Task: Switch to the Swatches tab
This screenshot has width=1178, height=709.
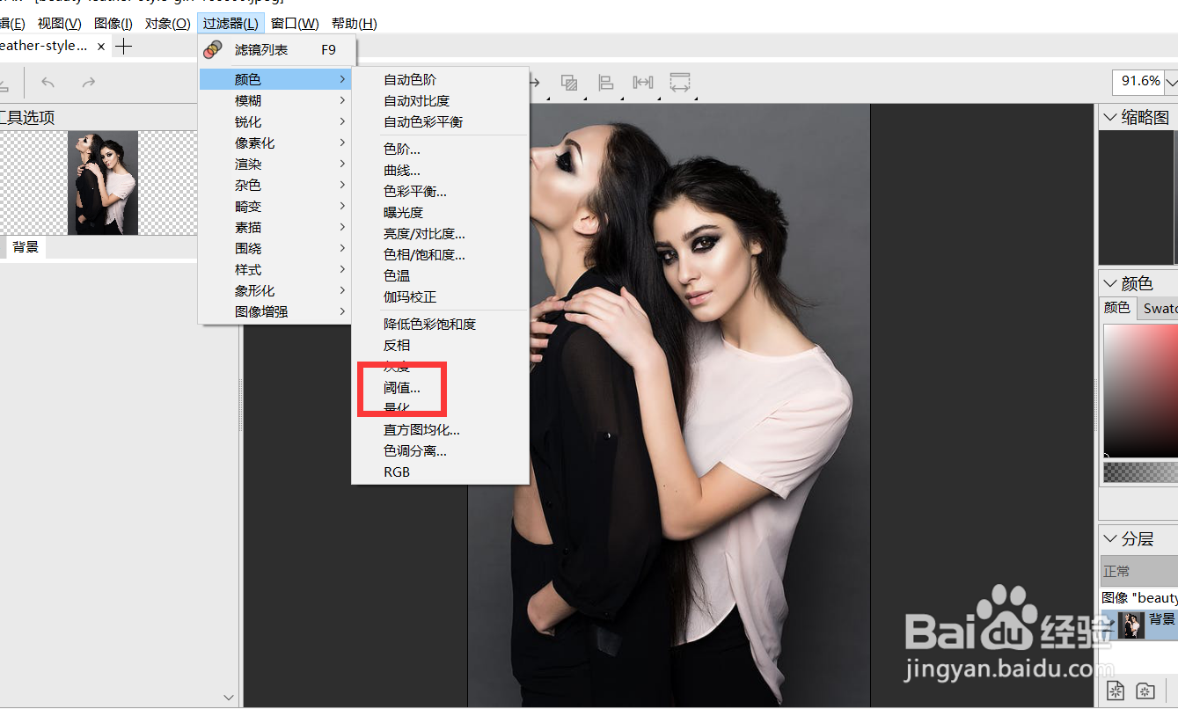Action: tap(1158, 308)
